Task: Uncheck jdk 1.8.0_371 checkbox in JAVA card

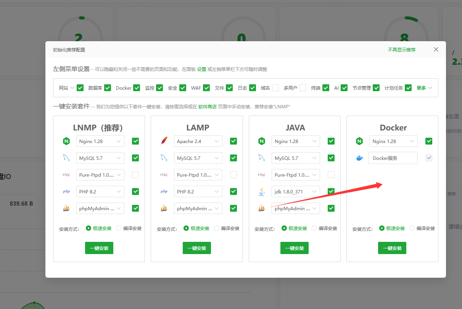Action: 331,192
